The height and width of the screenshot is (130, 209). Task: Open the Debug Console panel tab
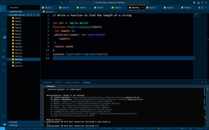coord(72,82)
